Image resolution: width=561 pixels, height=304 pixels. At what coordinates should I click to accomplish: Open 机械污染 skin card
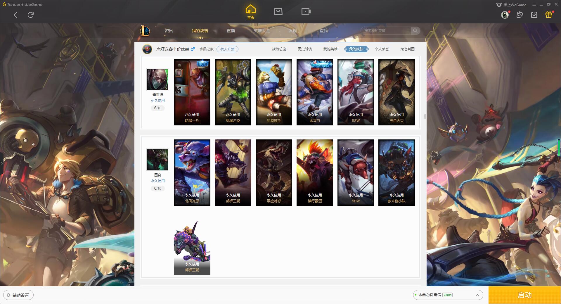tap(233, 92)
